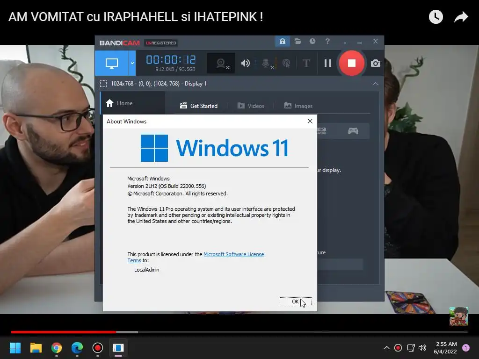Open the active winver taskbar app
Viewport: 479px width, 359px height.
(x=118, y=348)
